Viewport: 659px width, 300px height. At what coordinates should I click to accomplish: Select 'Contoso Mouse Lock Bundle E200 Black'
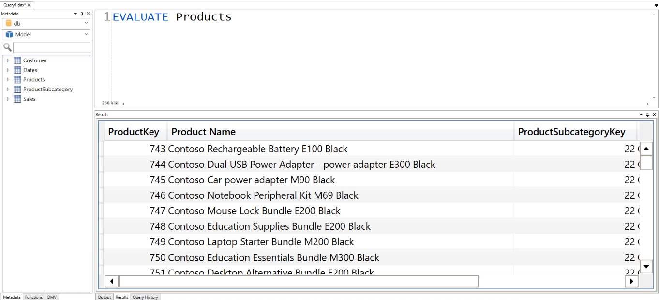372,211
